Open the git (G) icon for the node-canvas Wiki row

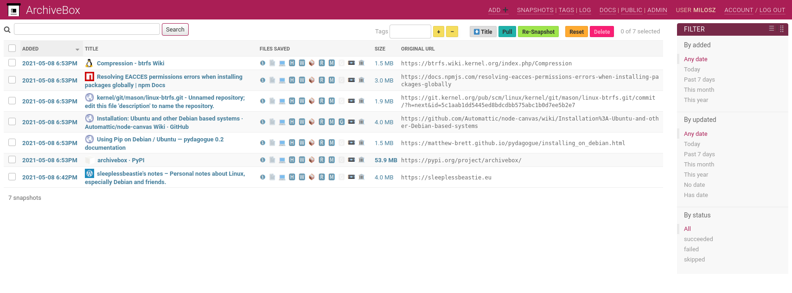341,122
